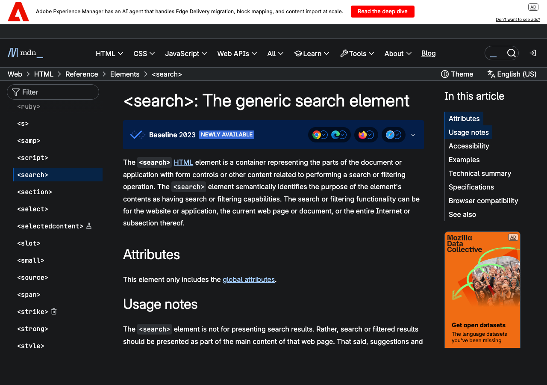Click the Safari icon in the Baseline banner

(389, 135)
